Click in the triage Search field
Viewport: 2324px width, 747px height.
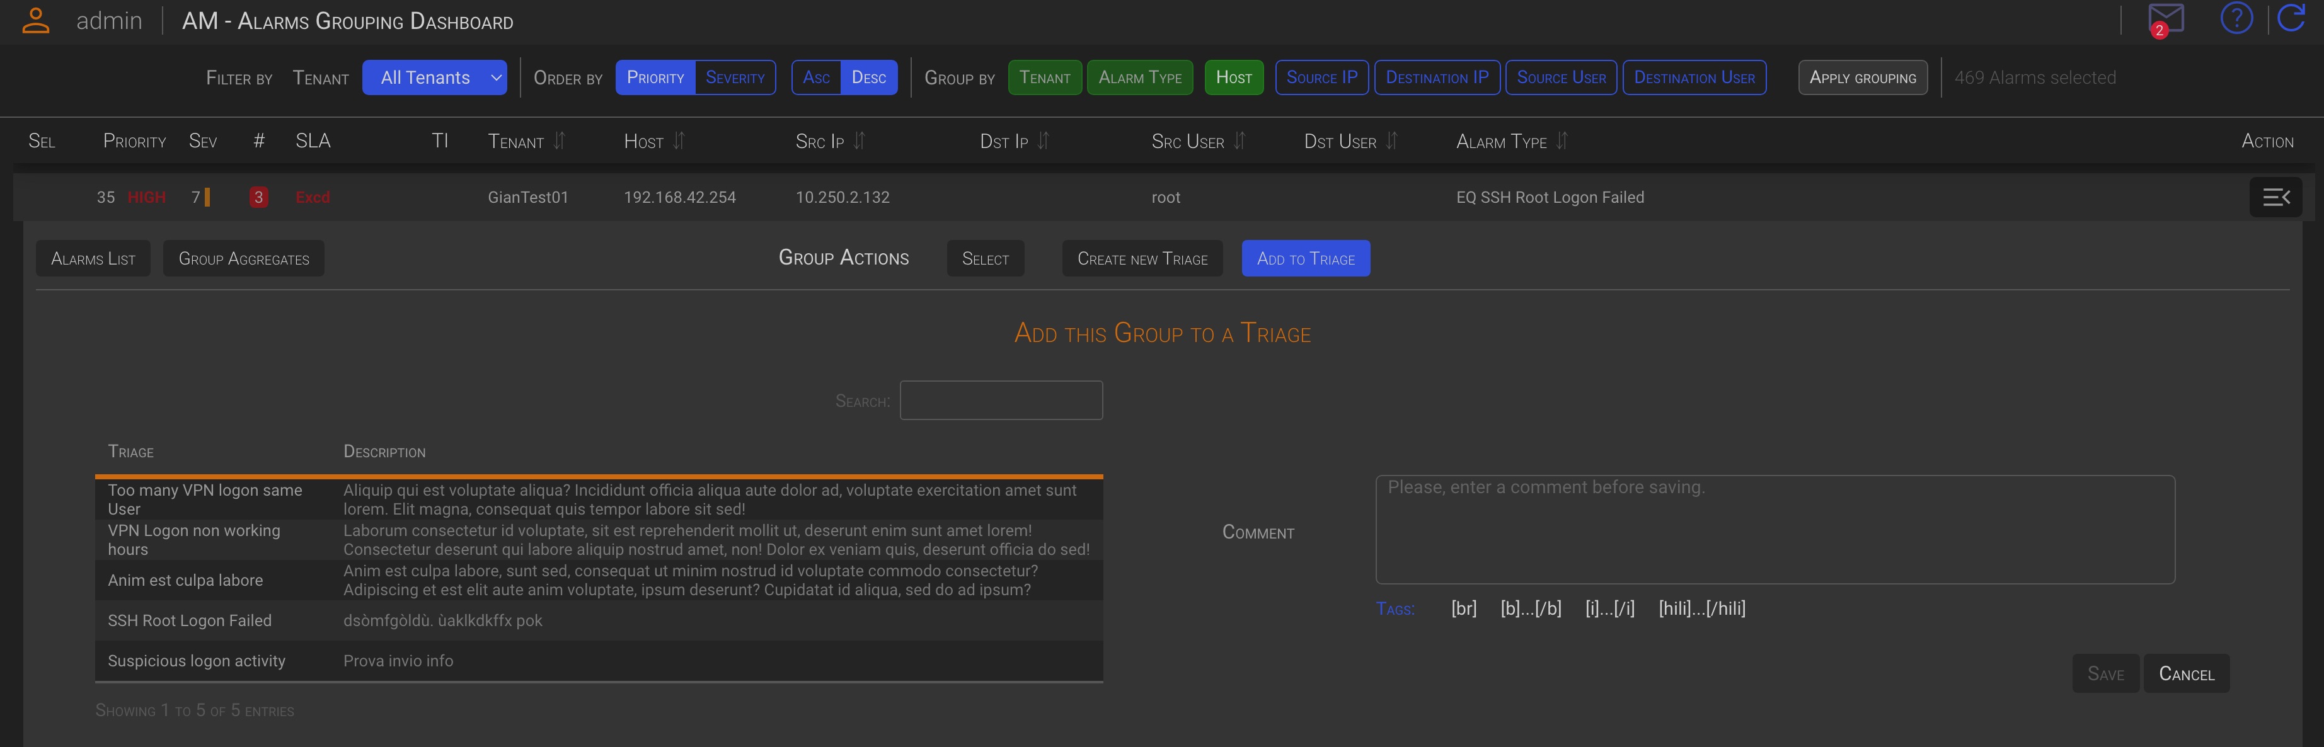click(x=1001, y=401)
